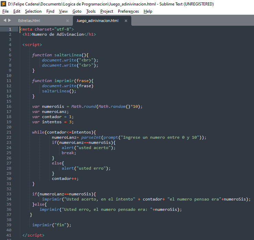Screen dimensions: 254x240
Task: Click the Sublime Text icon in title bar
Action: 3,4
